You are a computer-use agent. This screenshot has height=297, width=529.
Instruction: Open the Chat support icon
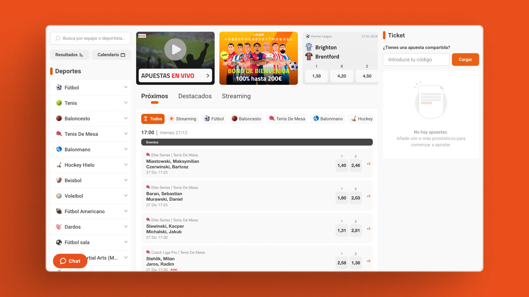69,260
